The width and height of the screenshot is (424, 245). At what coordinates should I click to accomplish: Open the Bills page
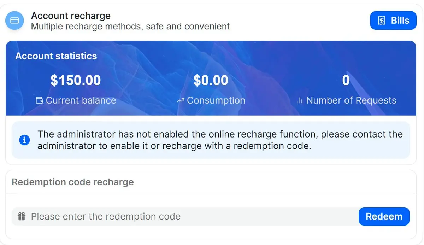click(393, 21)
